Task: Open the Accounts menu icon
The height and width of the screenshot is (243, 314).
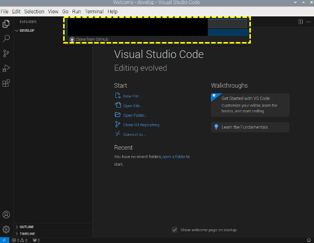Action: click(6, 214)
